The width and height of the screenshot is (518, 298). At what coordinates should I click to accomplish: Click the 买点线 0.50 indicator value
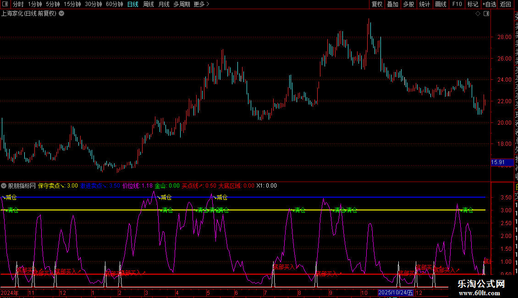[199, 186]
